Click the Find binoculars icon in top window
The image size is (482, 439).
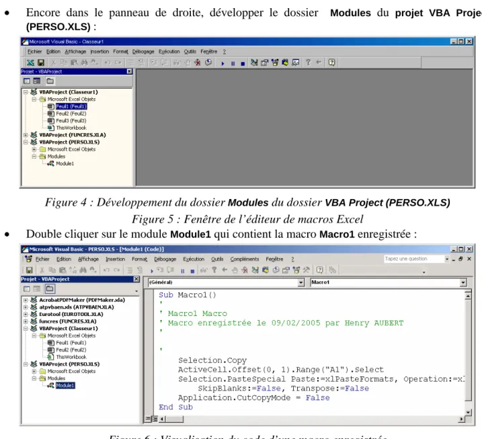coord(84,63)
